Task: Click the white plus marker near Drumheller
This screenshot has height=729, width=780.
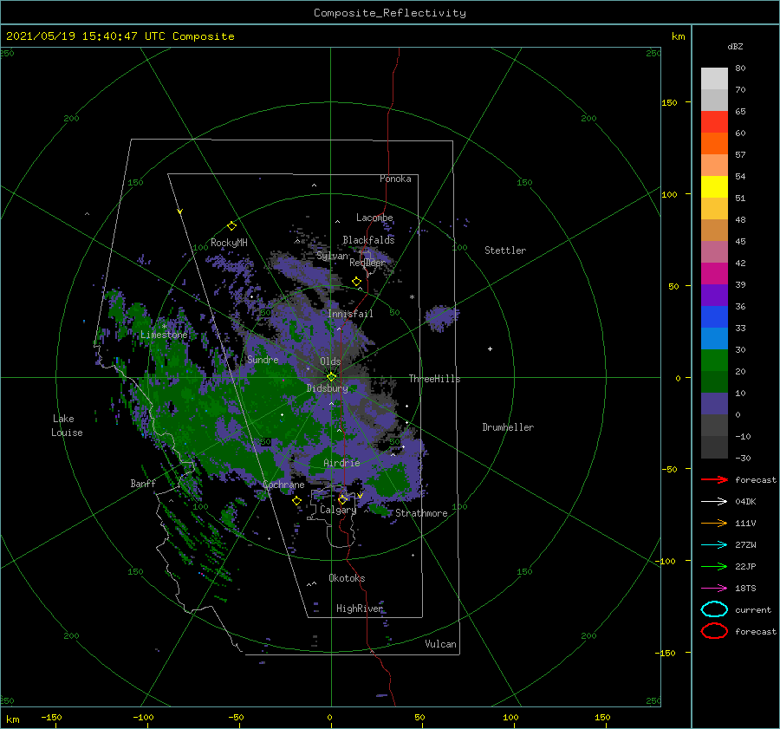Action: click(490, 348)
